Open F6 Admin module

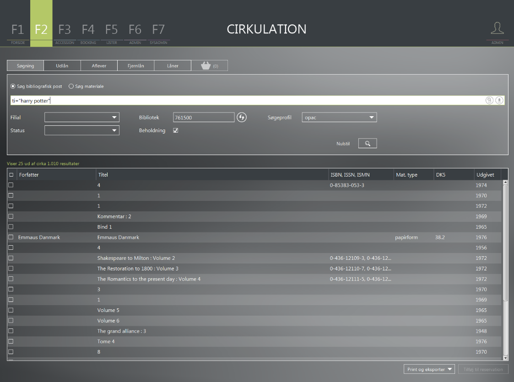pyautogui.click(x=135, y=33)
